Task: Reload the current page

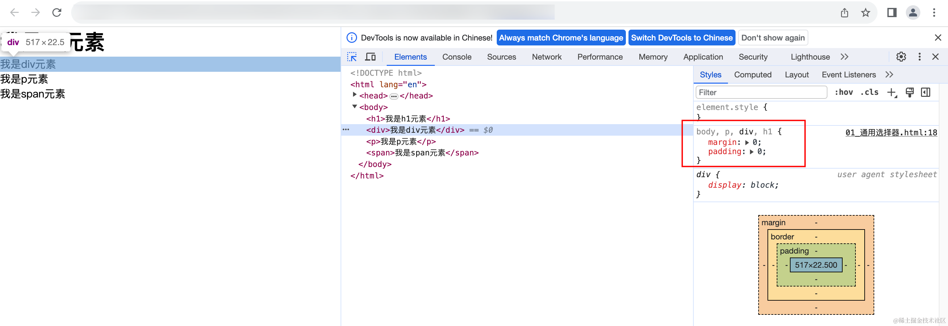Action: [57, 13]
